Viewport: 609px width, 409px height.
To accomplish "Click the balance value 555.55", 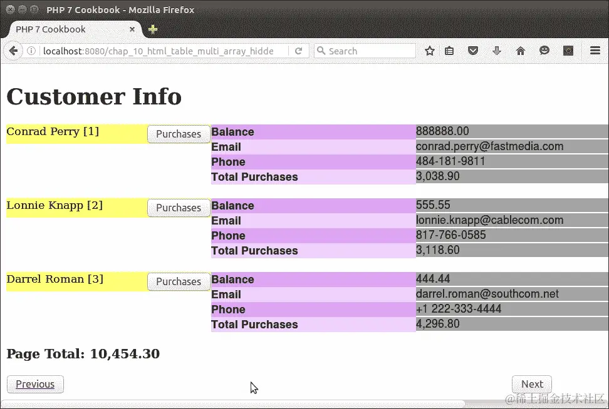I will coord(433,204).
